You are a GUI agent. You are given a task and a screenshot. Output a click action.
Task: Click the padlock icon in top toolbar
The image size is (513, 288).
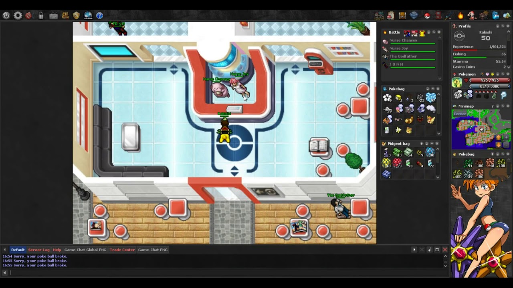pyautogui.click(x=41, y=16)
